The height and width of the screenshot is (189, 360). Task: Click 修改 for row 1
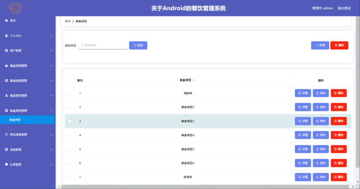(321, 93)
